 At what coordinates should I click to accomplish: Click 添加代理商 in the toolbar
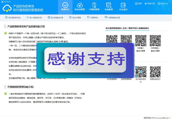pos(75,18)
